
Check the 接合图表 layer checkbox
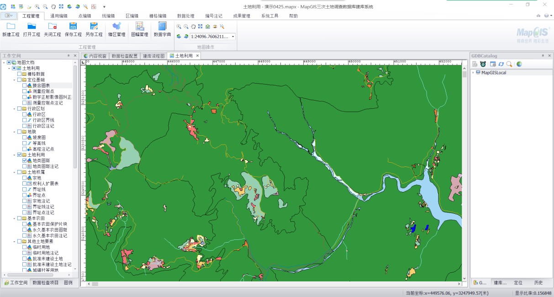pyautogui.click(x=25, y=85)
